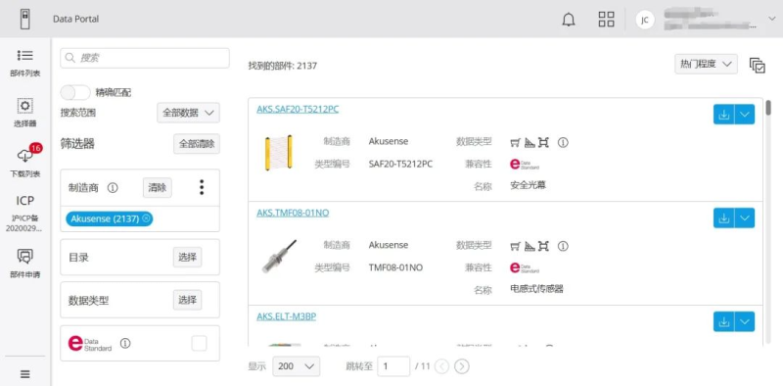Click the select-all copy icon beside 热门程度
783x386 pixels.
tap(757, 66)
